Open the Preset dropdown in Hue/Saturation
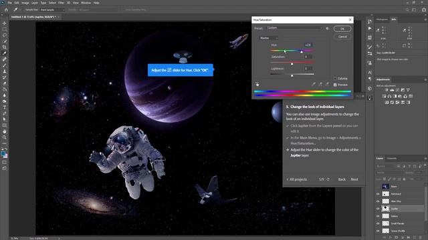 coord(294,28)
